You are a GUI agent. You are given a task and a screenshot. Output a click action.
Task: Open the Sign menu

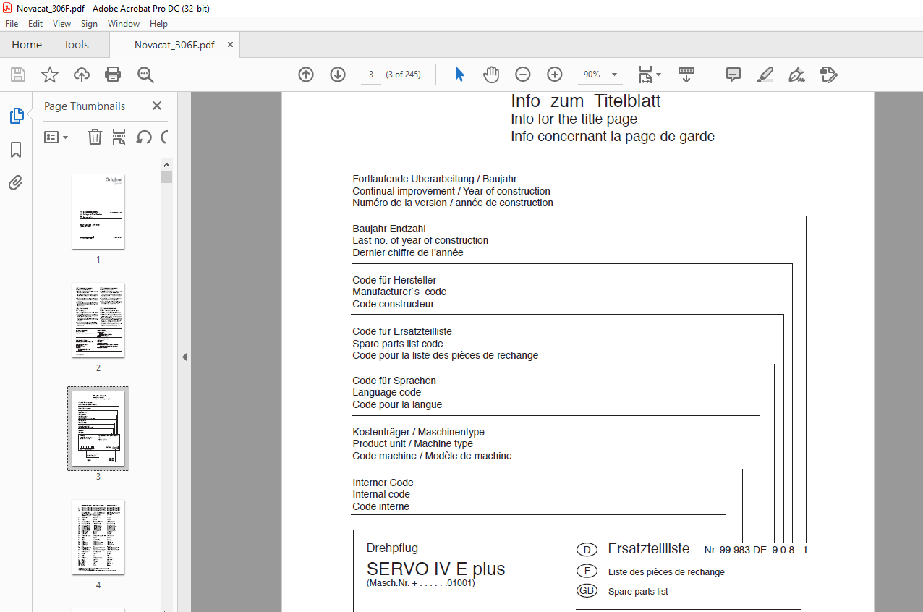89,24
